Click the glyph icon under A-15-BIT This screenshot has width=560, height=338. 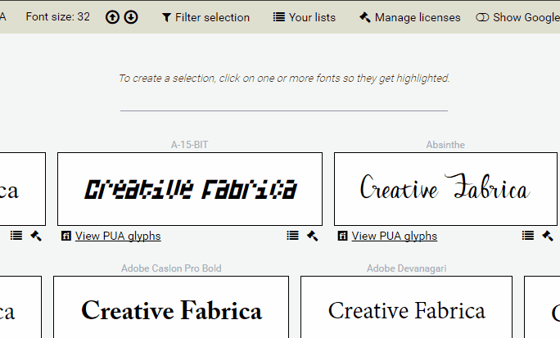tap(66, 237)
